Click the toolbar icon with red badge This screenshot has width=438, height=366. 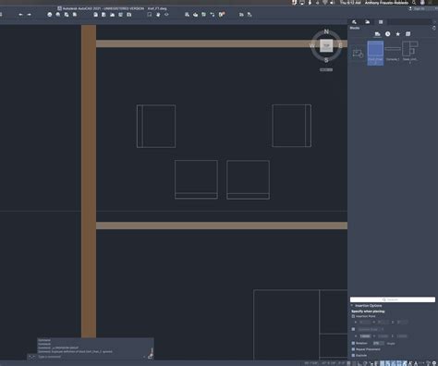click(222, 14)
